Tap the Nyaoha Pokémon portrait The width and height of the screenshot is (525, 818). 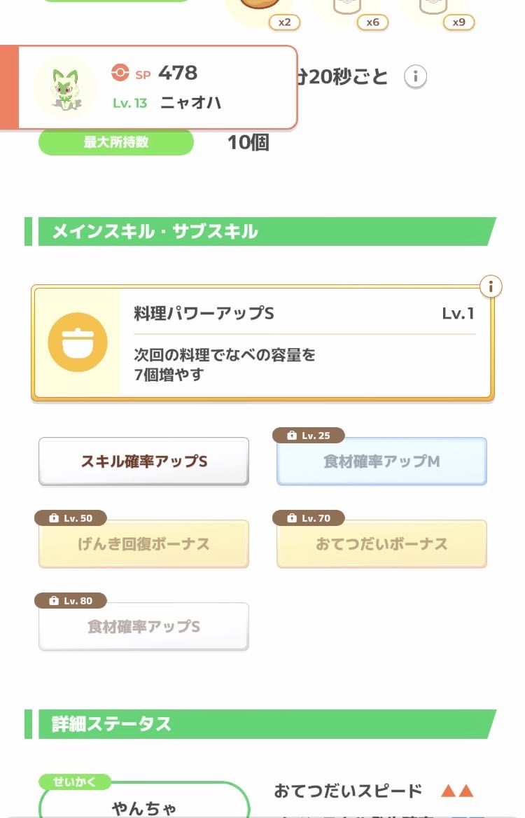[65, 88]
